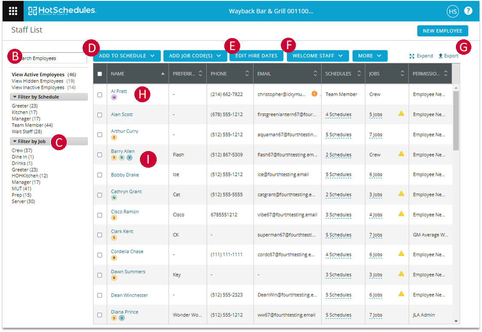Open the HS user profile icon

(x=452, y=12)
